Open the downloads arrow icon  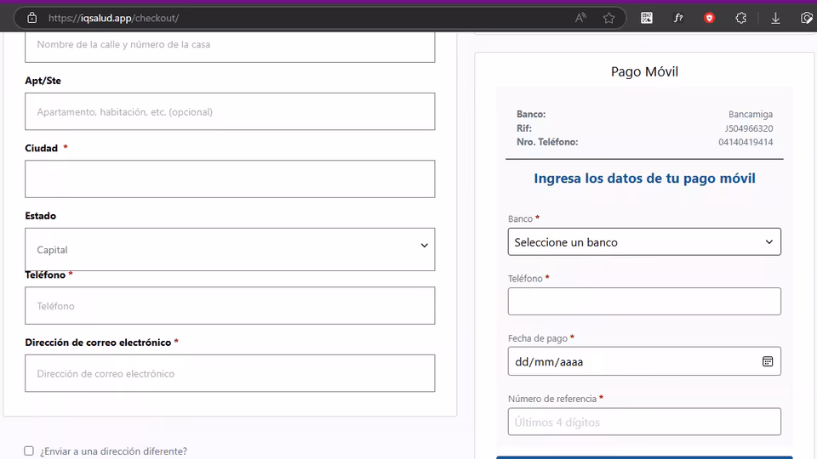pos(775,18)
